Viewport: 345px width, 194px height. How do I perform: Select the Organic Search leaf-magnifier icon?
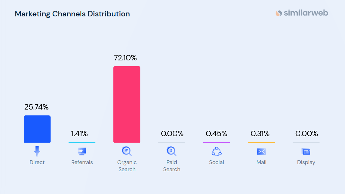[127, 151]
